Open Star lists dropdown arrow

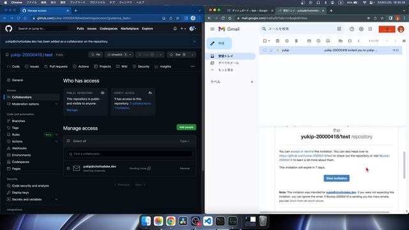[192, 55]
